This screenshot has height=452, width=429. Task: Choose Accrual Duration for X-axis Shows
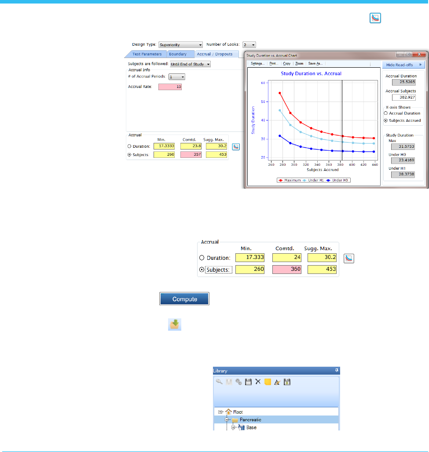tap(385, 113)
